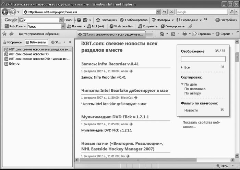Click the Refresh page icon
The width and height of the screenshot is (240, 170).
(165, 12)
